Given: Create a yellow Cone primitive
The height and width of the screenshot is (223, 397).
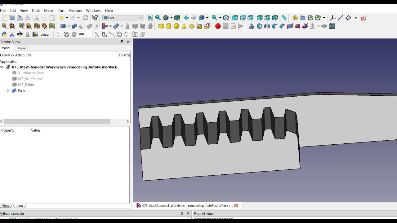Looking at the screenshot, I should pos(184,26).
